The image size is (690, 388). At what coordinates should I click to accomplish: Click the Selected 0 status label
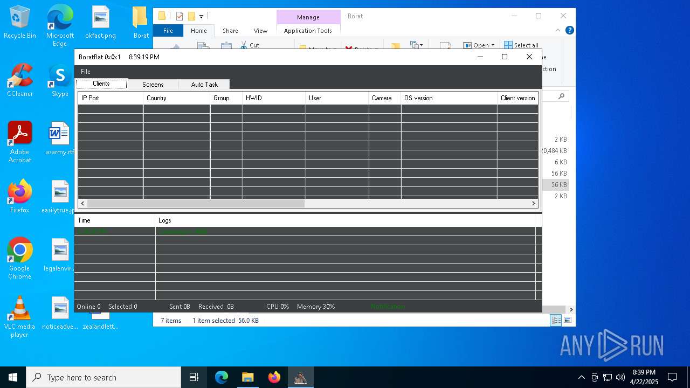click(122, 307)
